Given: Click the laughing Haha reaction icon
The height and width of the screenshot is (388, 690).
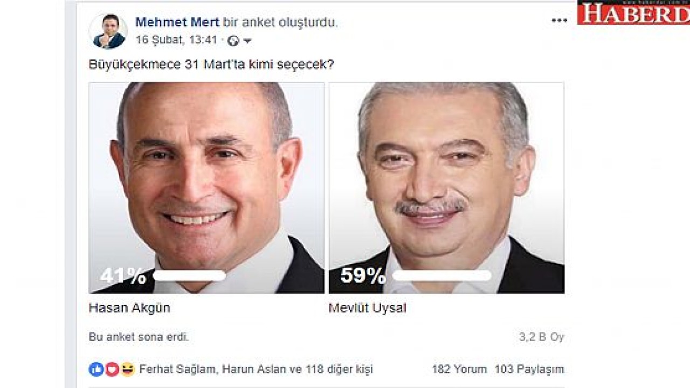Looking at the screenshot, I should tap(127, 369).
